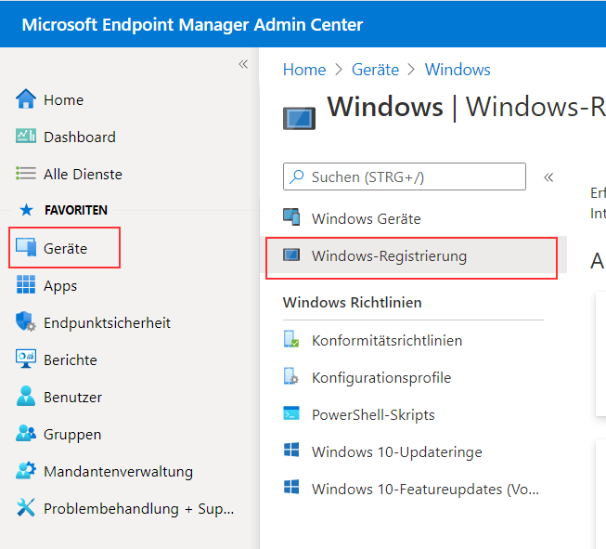The image size is (606, 549).
Task: Click the Windows 10-Featureupdates Windows logo icon
Action: tap(291, 487)
